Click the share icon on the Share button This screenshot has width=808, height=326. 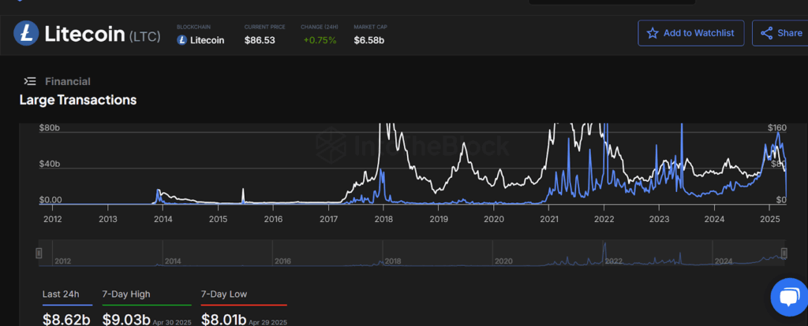(x=767, y=33)
